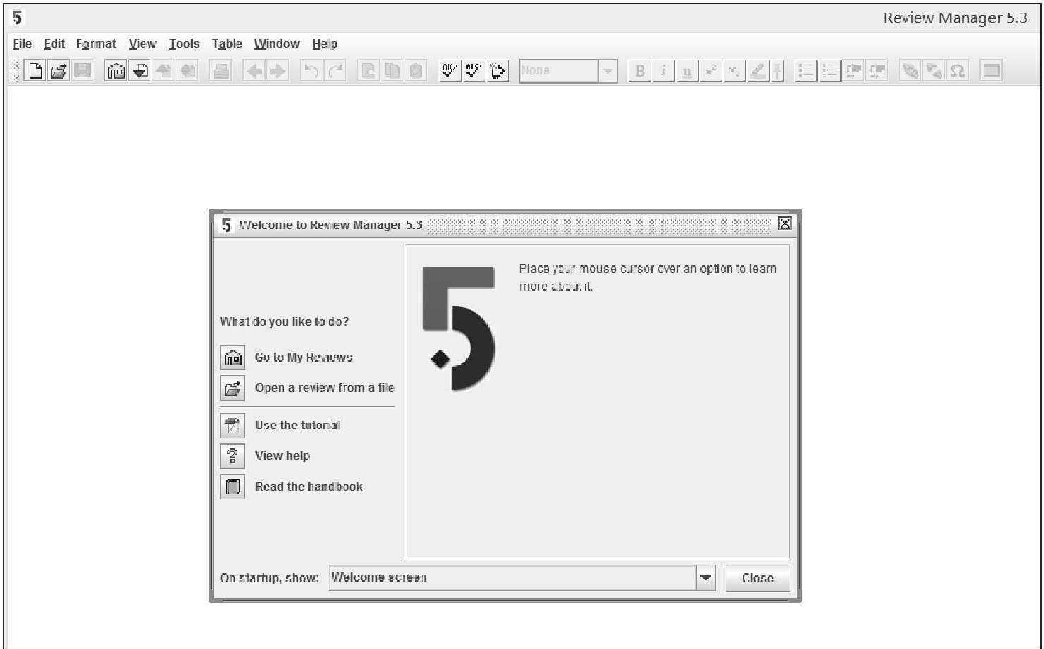Open the Format menu
The image size is (1044, 649).
click(x=96, y=44)
